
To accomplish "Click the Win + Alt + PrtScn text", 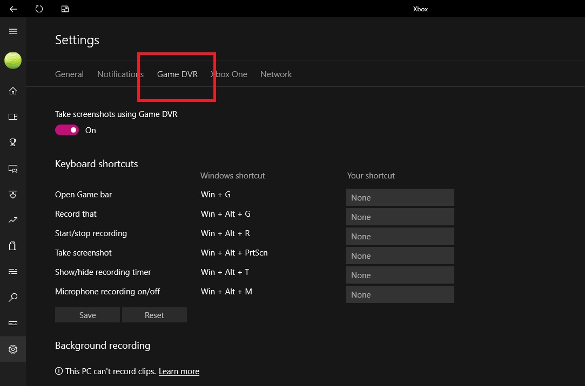I will click(234, 253).
